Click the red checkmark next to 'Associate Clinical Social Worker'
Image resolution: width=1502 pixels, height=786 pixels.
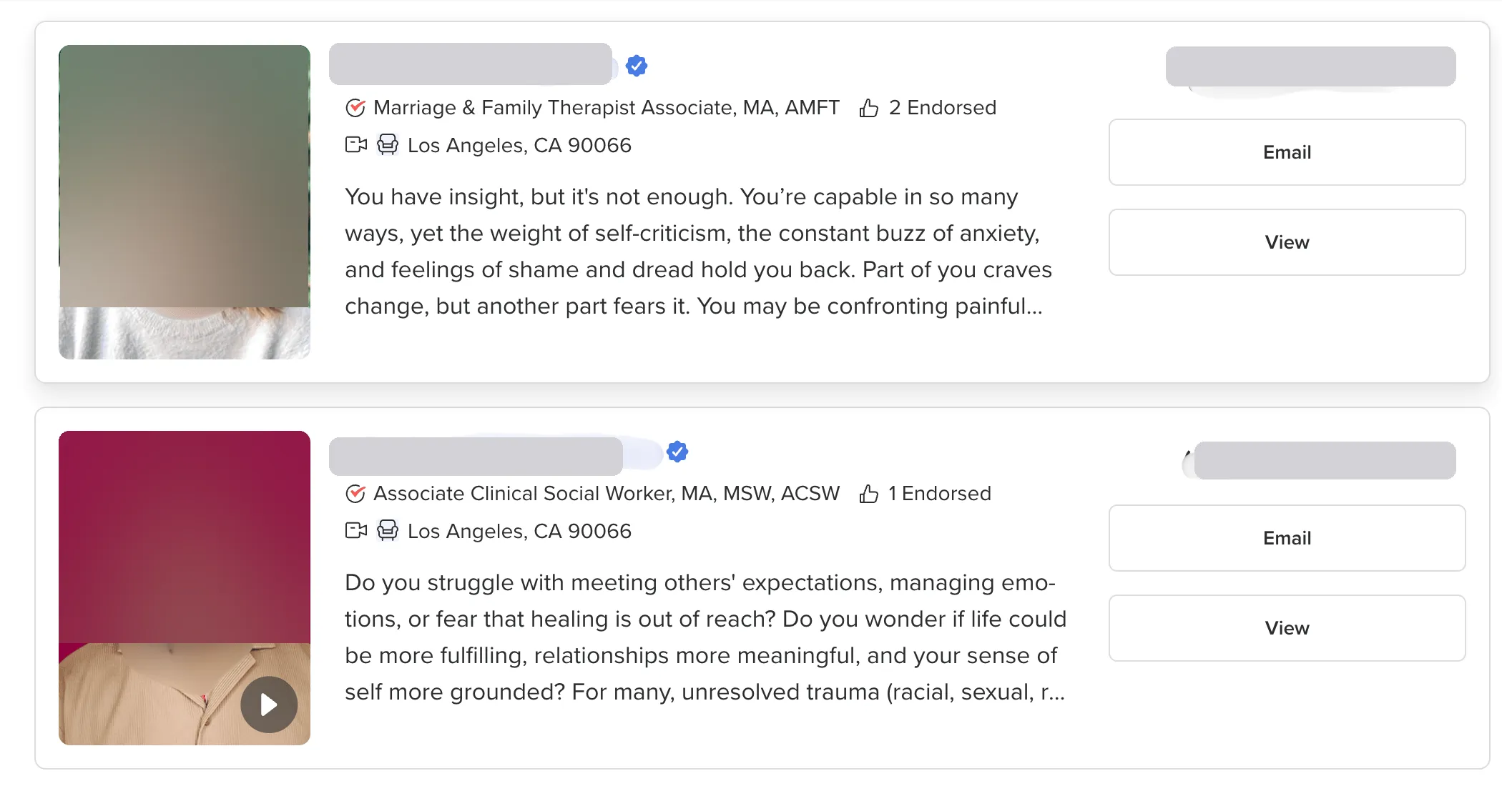(x=355, y=493)
